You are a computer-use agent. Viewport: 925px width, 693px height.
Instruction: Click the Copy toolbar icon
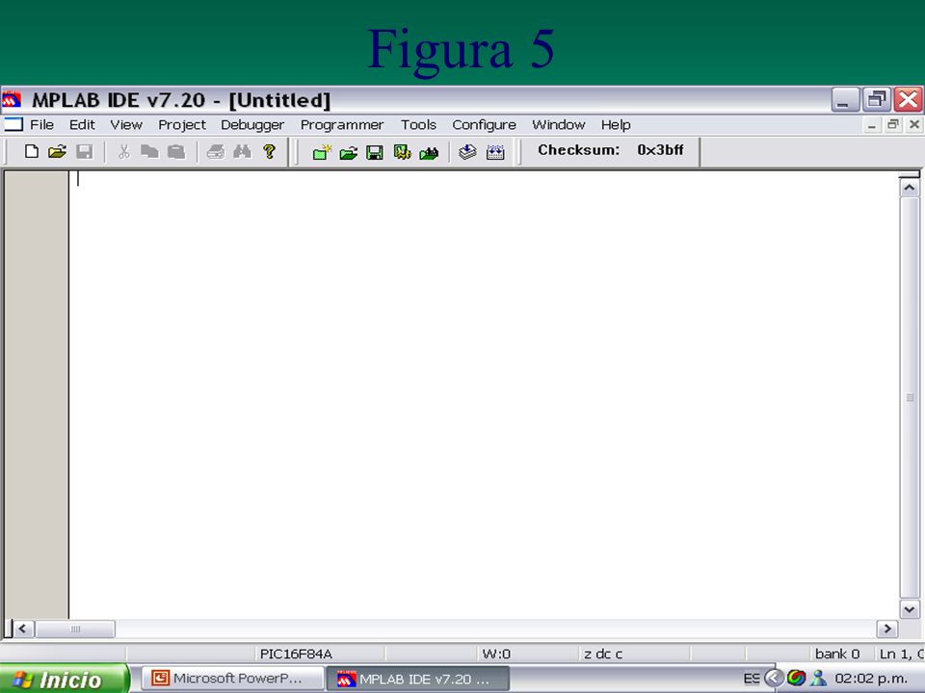(x=150, y=152)
